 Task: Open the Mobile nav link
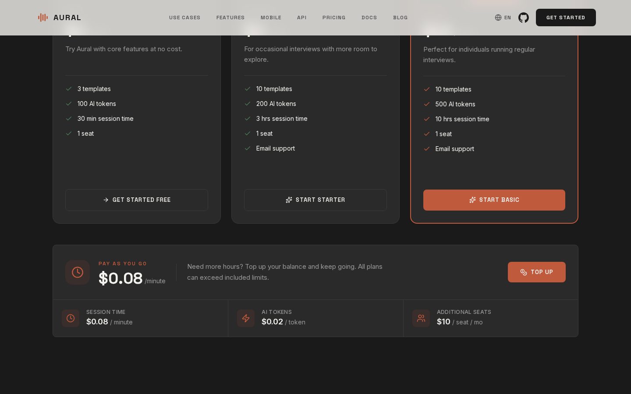click(271, 18)
